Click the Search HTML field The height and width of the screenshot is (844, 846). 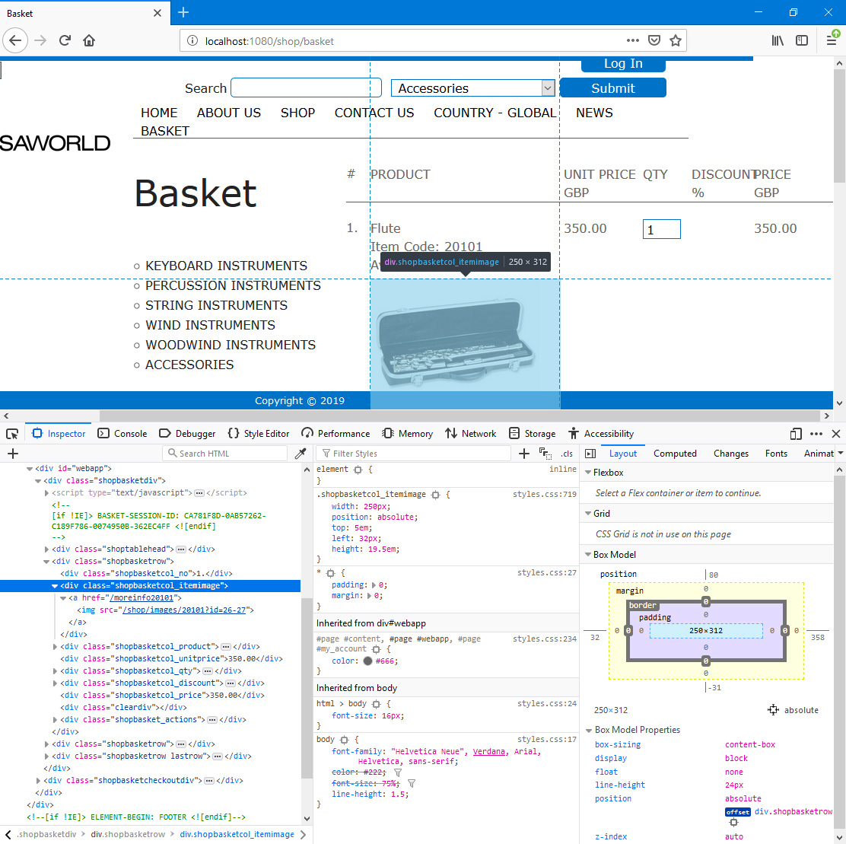tap(224, 454)
